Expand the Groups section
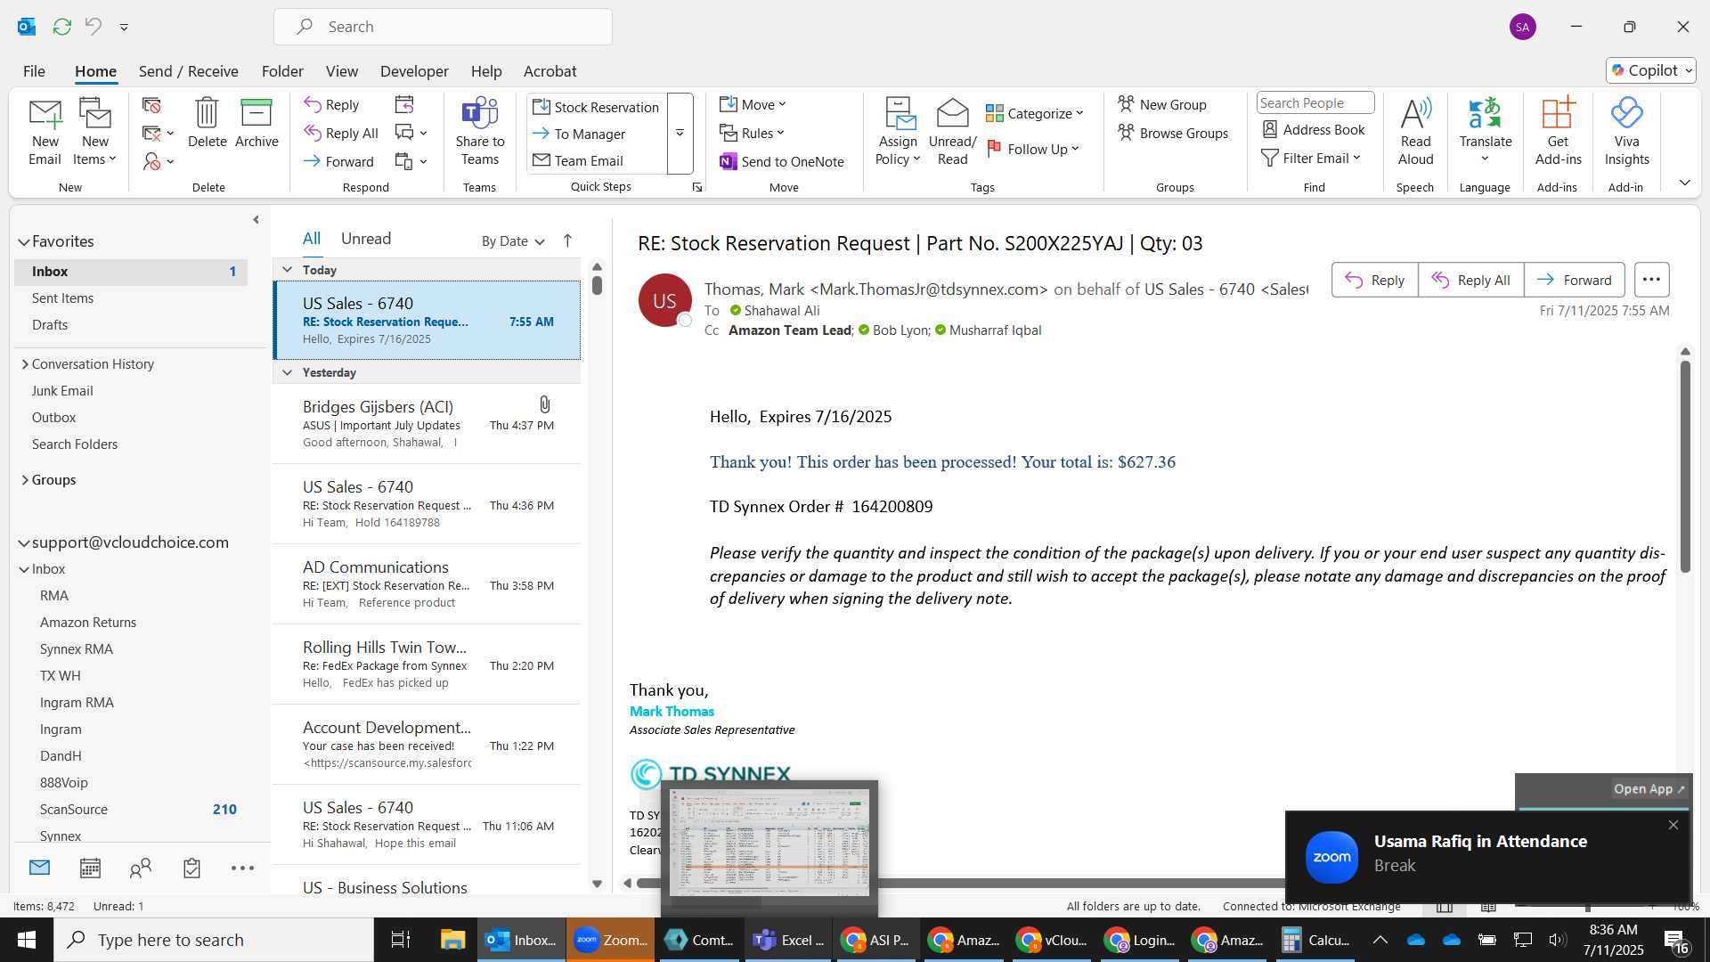 [x=24, y=480]
